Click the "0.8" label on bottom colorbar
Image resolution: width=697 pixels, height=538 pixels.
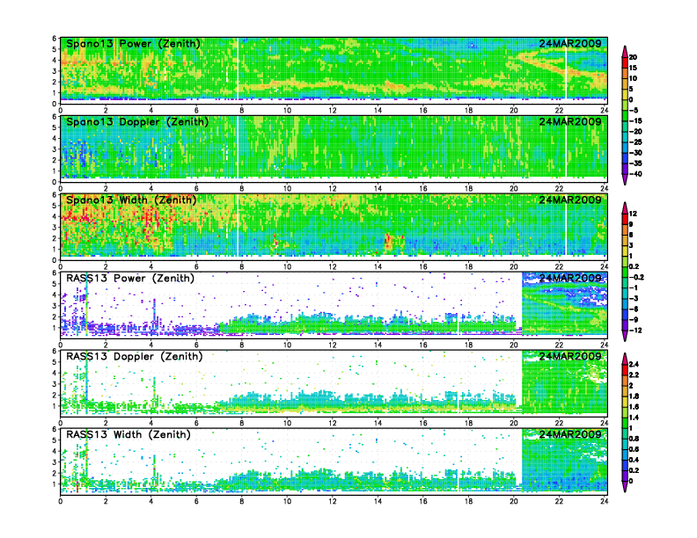634,439
